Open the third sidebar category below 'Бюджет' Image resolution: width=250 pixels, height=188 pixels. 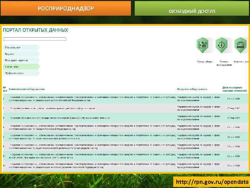(x=21, y=60)
